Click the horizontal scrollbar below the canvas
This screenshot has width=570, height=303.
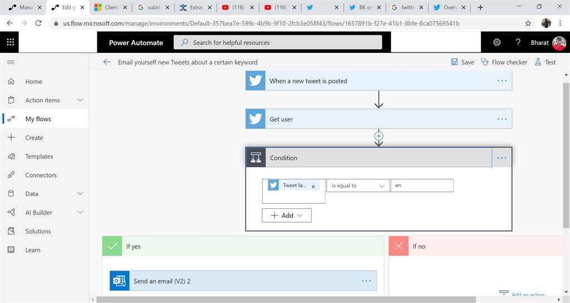coord(286,299)
